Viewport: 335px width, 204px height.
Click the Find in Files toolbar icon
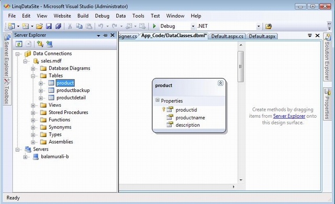click(269, 26)
